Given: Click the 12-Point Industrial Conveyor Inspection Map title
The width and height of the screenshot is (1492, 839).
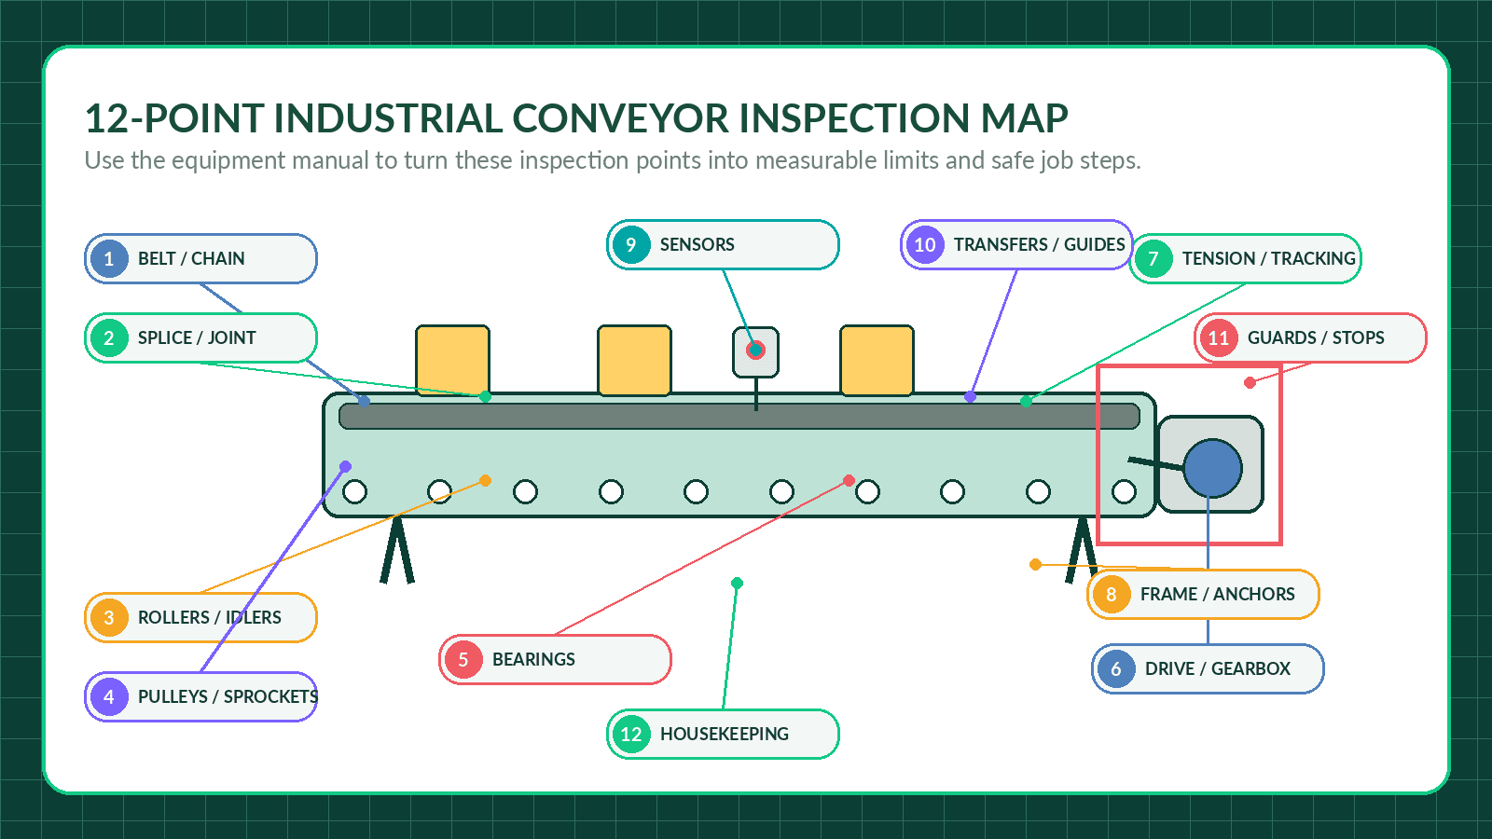Looking at the screenshot, I should coord(576,118).
